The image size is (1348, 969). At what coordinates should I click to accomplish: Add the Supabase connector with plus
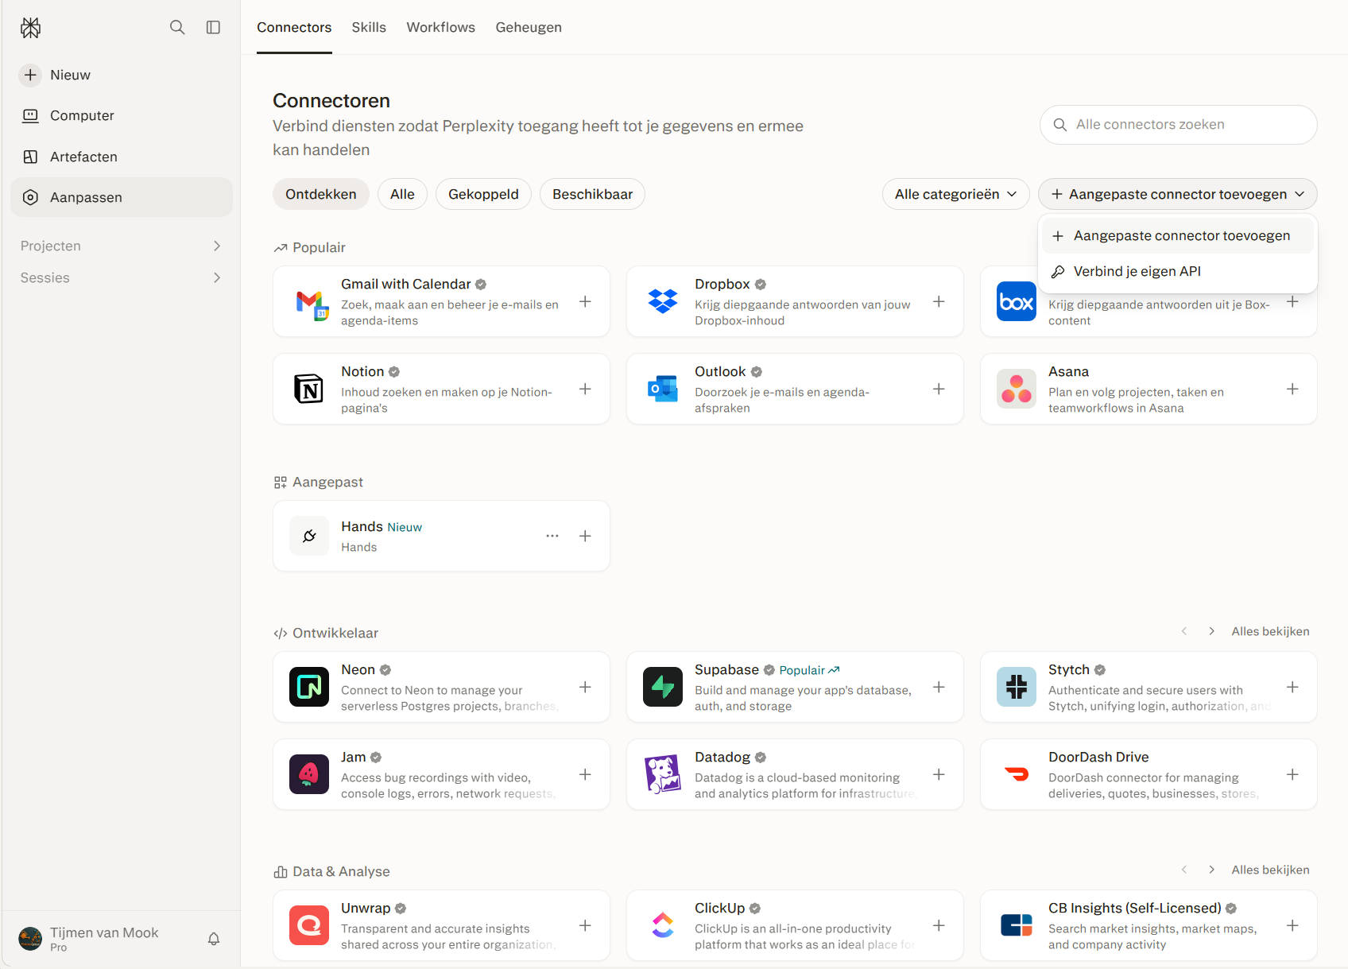tap(939, 687)
